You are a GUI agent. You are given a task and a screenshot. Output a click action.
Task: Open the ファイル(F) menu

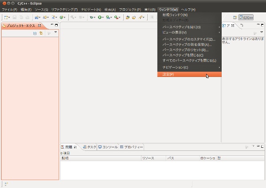[x=10, y=10]
